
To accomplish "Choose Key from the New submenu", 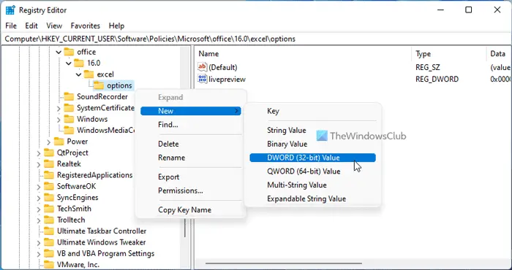I will pyautogui.click(x=312, y=111).
